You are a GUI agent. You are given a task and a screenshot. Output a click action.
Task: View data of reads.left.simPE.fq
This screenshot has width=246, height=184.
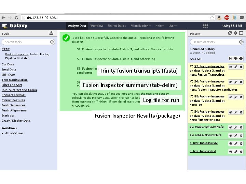(231, 135)
